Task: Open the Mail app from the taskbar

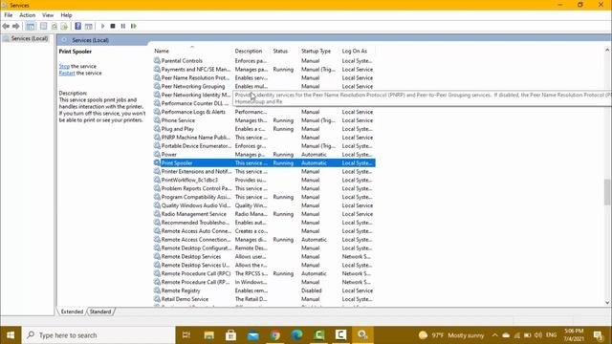Action: 252,335
